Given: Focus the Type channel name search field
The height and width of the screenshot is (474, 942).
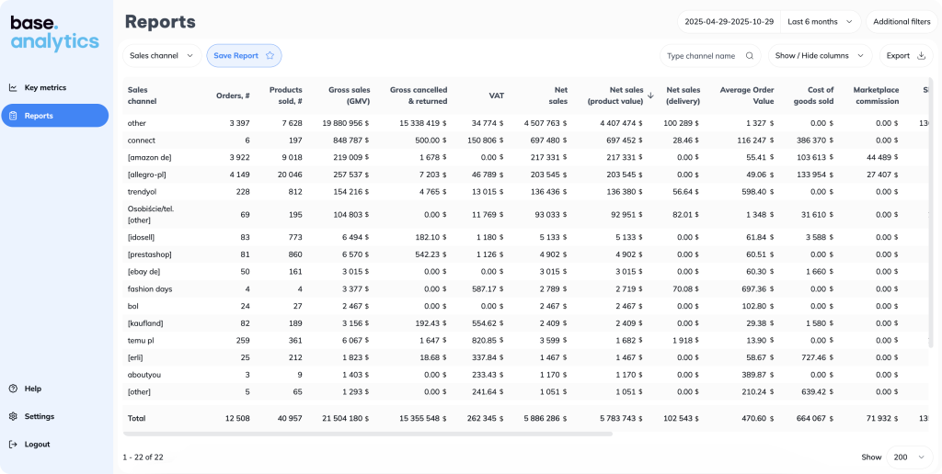Looking at the screenshot, I should pyautogui.click(x=701, y=56).
